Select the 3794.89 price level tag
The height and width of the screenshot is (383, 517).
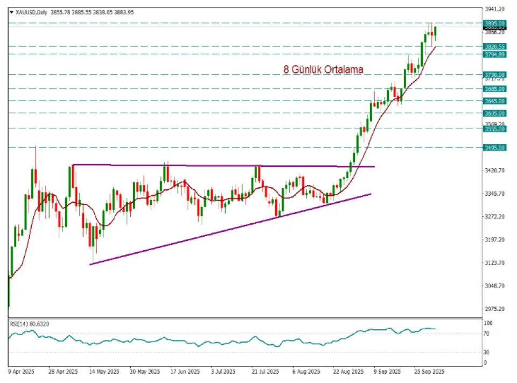tap(494, 55)
